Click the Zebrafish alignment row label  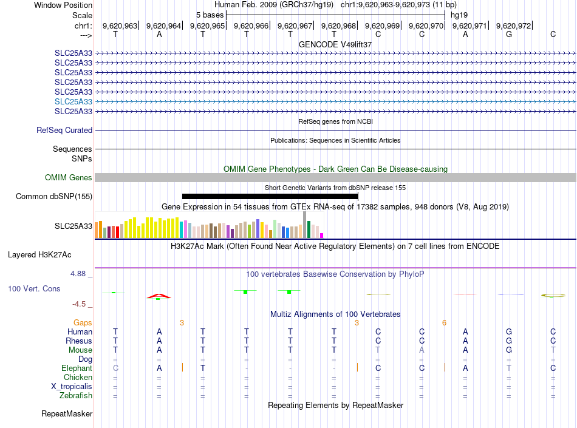(76, 396)
